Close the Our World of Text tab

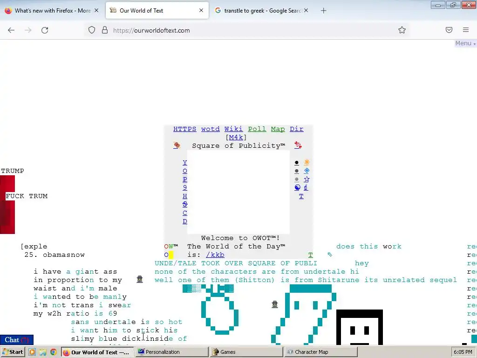201,10
